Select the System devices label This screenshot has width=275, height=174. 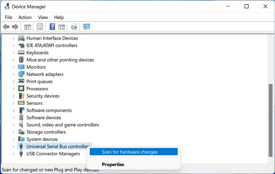(42, 139)
